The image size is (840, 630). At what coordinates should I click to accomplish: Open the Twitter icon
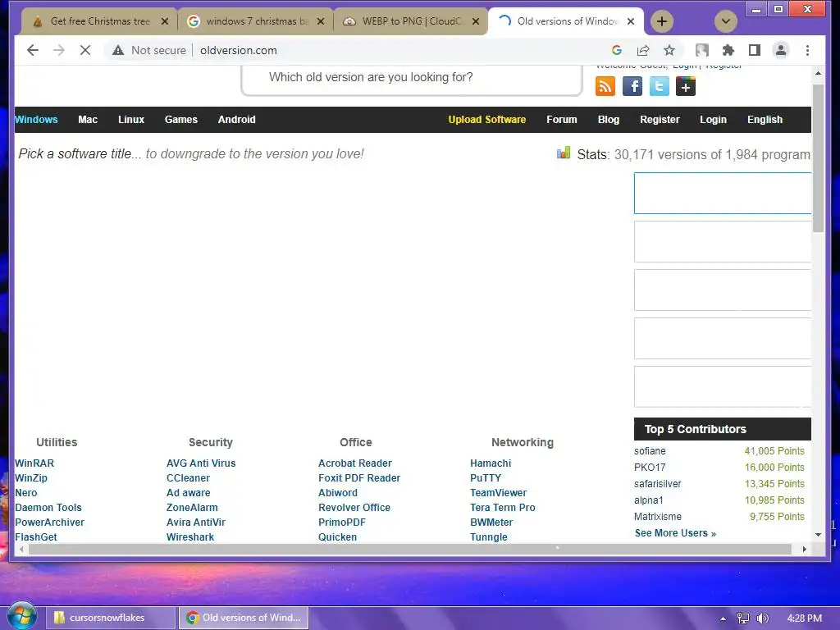659,86
